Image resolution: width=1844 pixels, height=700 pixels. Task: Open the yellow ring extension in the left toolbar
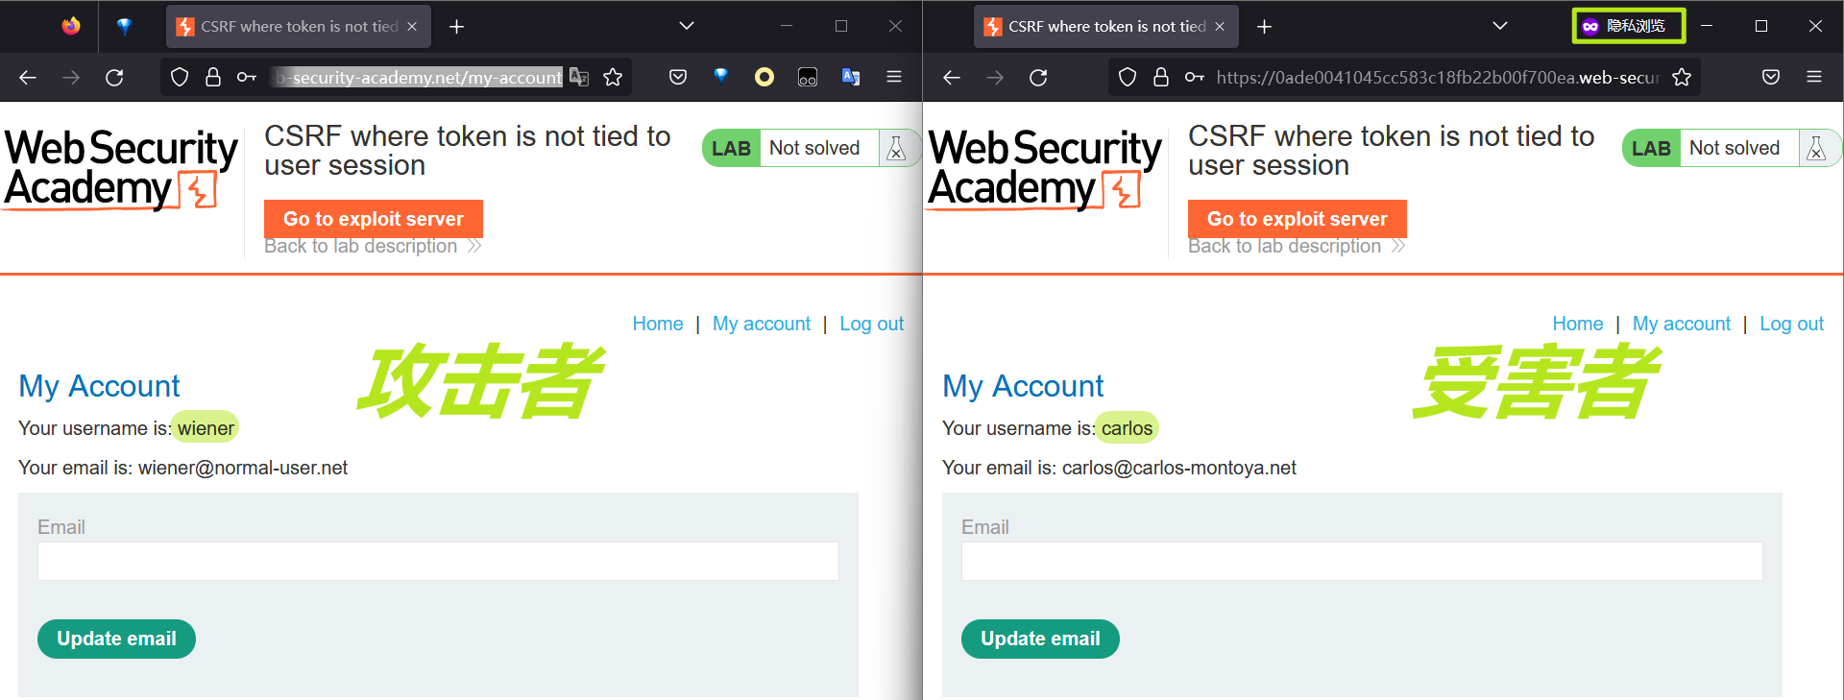pos(764,78)
